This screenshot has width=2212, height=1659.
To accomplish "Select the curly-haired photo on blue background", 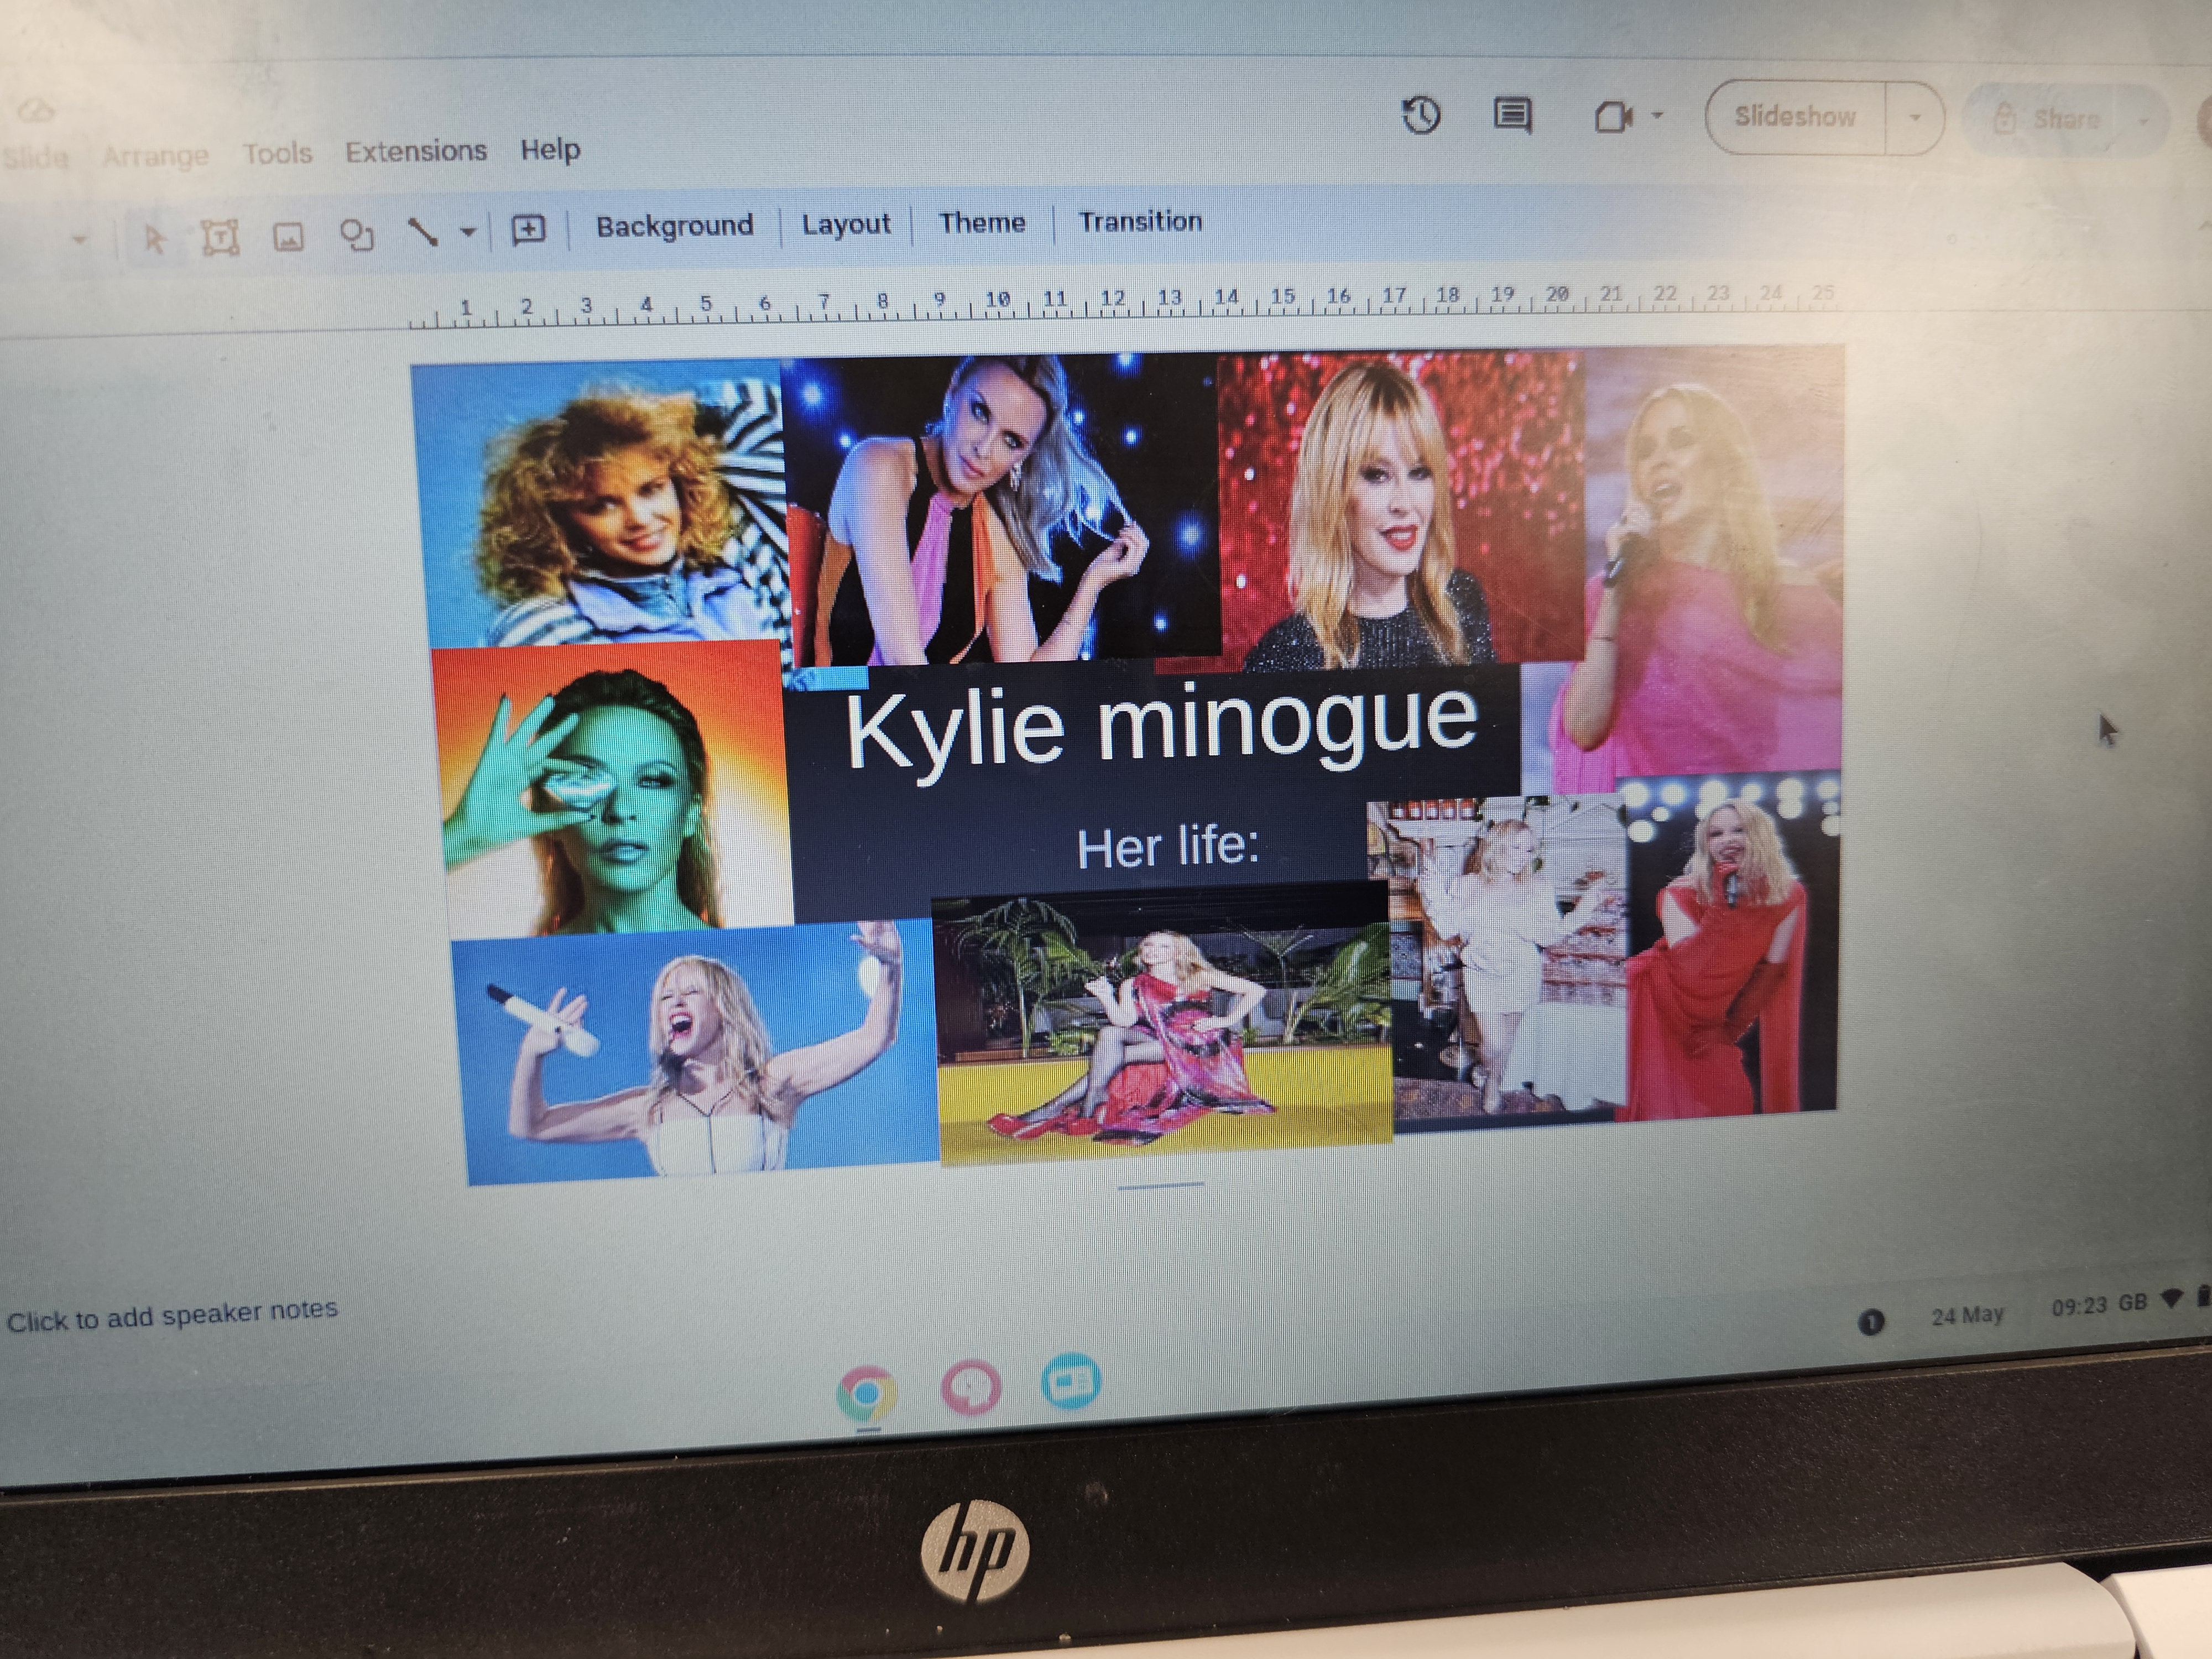I will tap(602, 504).
